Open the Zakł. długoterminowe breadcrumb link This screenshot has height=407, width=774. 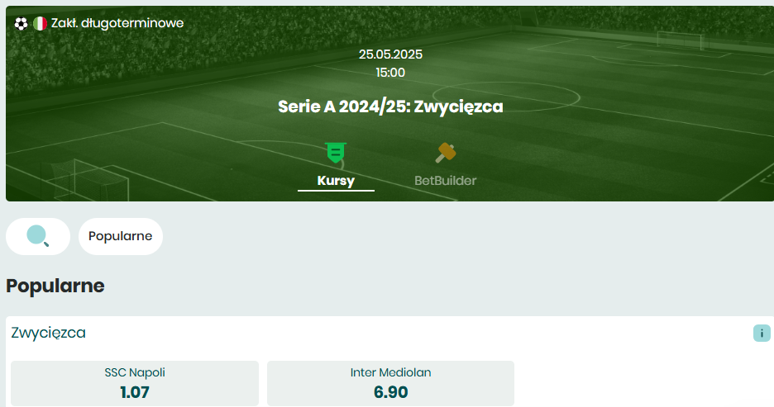117,23
